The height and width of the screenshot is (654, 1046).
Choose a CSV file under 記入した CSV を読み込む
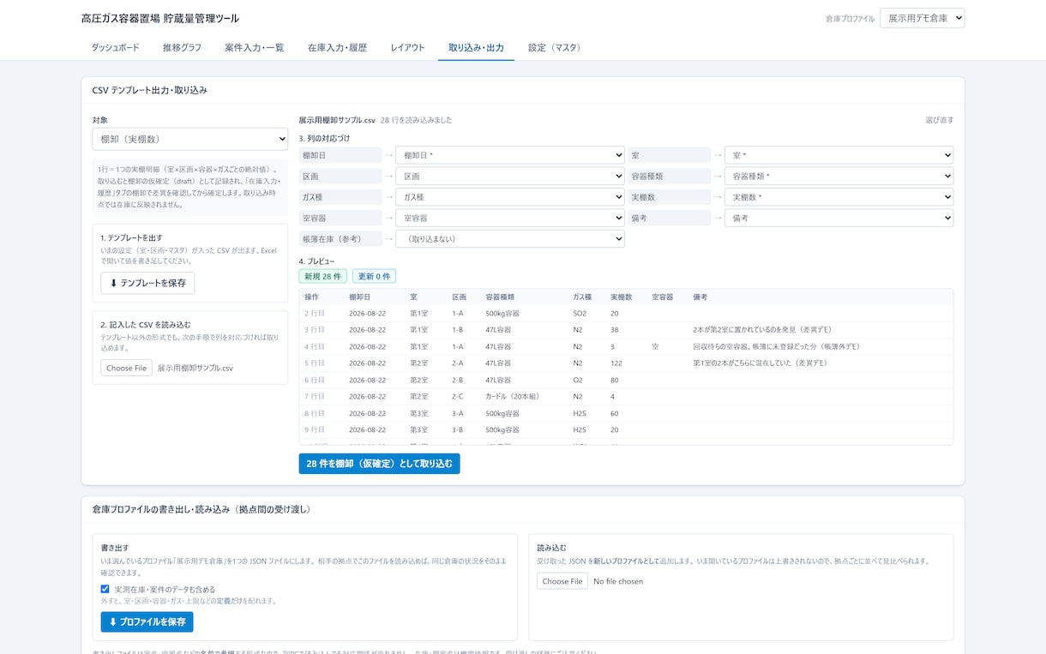pos(127,368)
